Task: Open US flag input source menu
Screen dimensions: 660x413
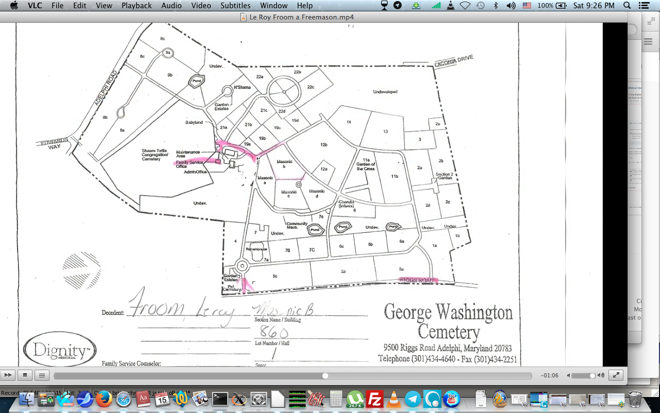Action: click(526, 6)
